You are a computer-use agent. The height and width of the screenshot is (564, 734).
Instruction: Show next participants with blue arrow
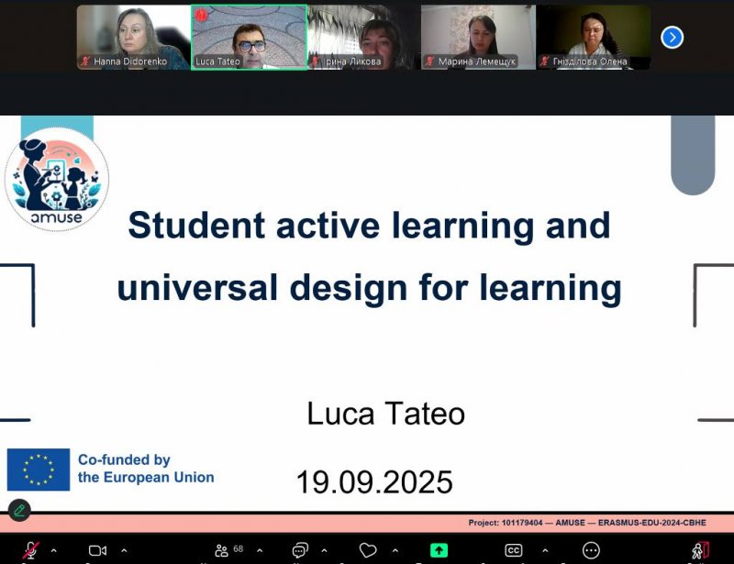click(x=673, y=38)
